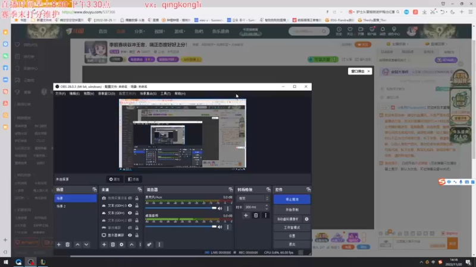Float the 控件 dock panel
The image size is (476, 267).
[x=308, y=189]
